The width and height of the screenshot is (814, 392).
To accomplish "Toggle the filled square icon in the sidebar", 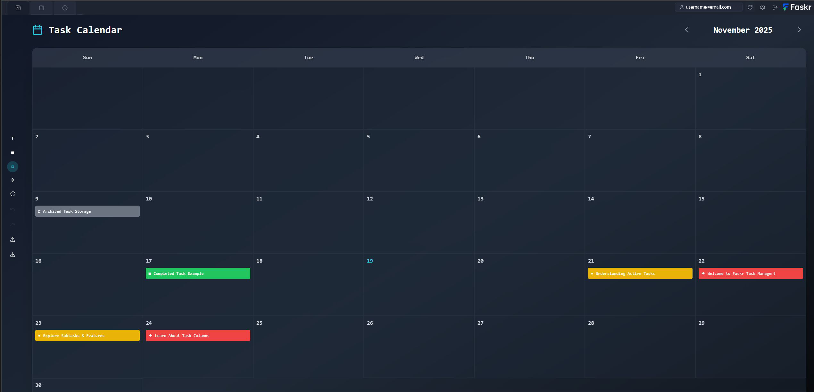I will (x=12, y=152).
